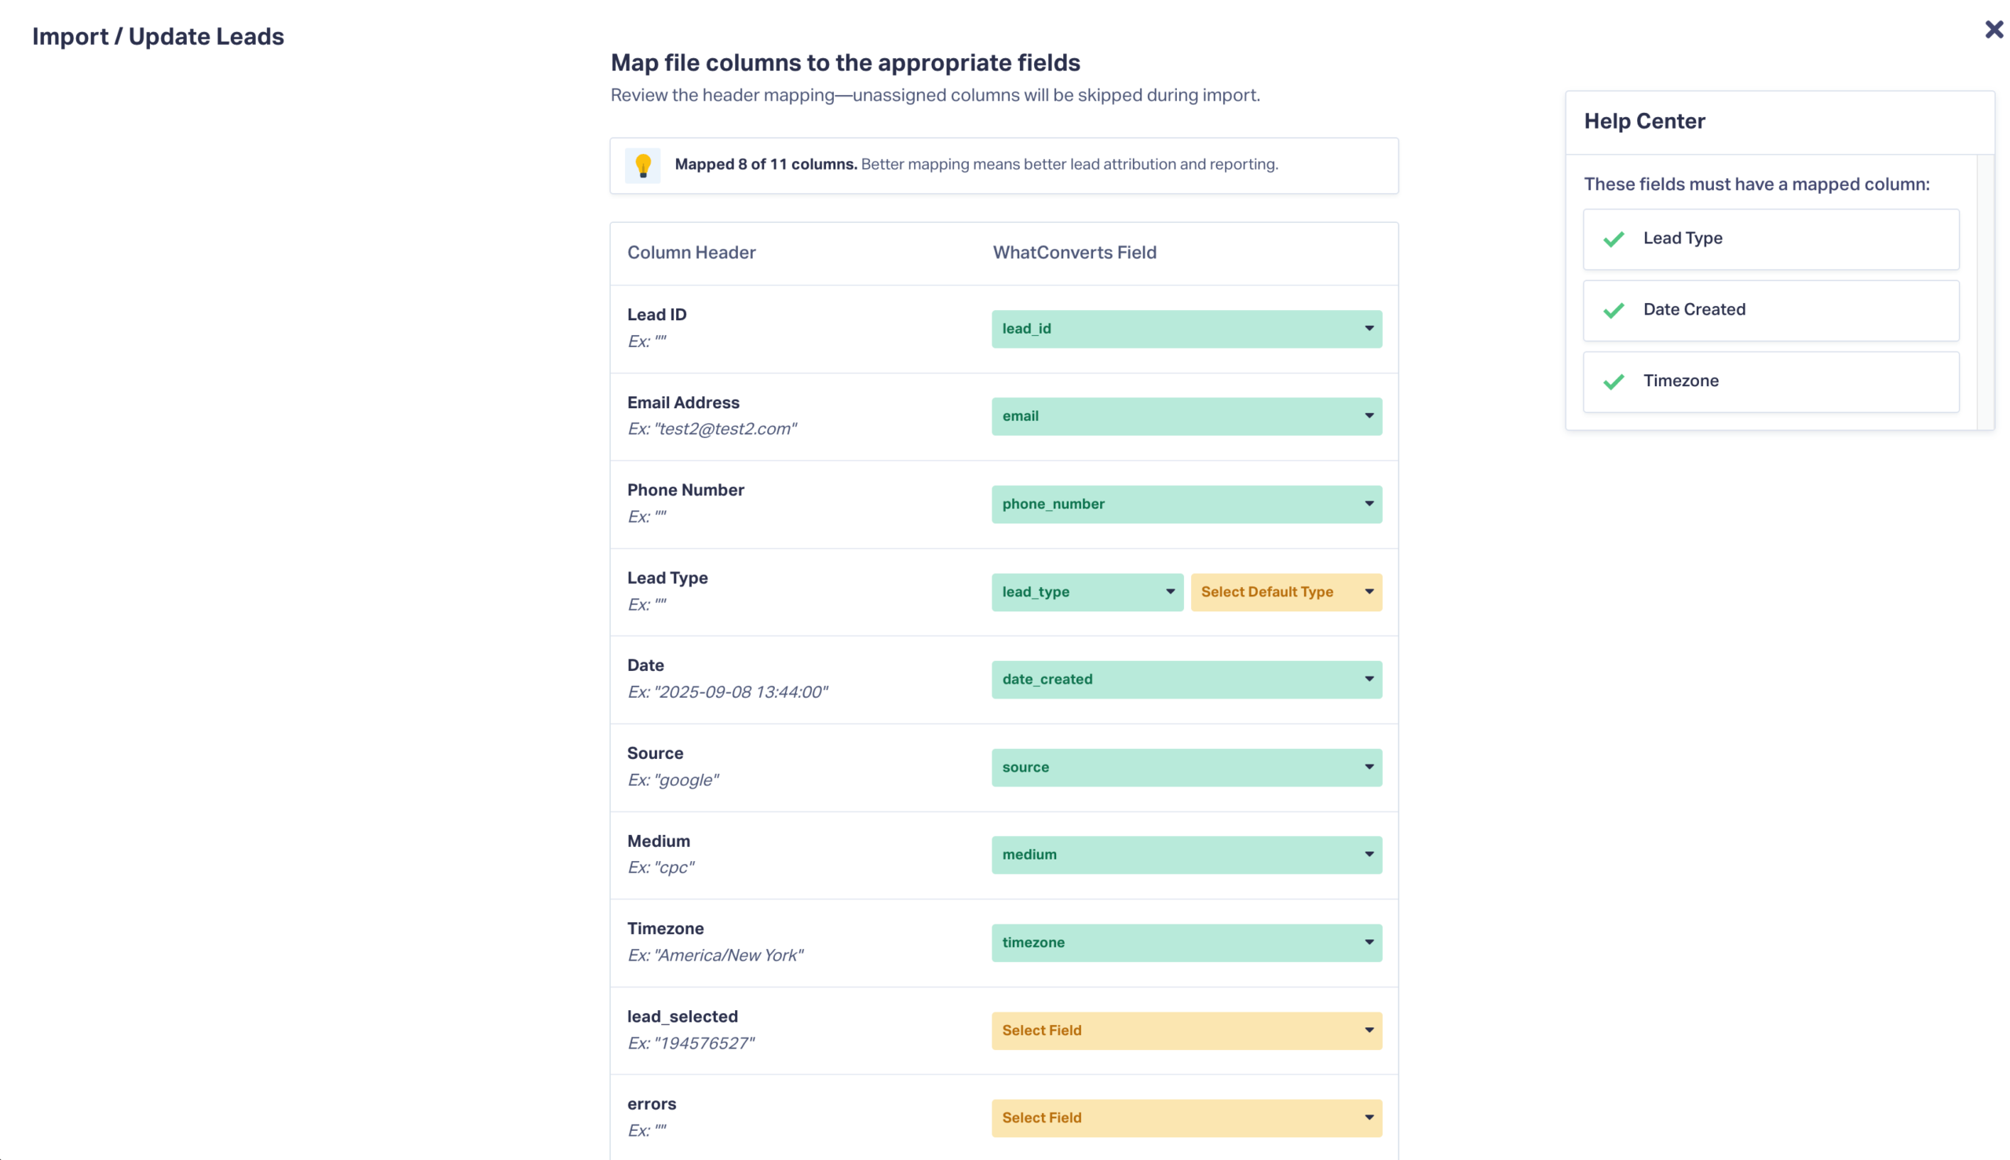2010x1160 pixels.
Task: Select a field for errors column
Action: (1186, 1118)
